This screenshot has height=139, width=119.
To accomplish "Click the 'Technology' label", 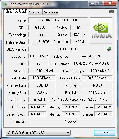I will click(x=17, y=35).
